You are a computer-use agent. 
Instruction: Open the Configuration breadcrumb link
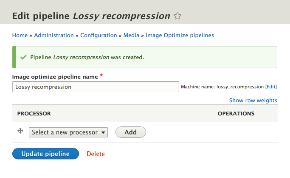99,35
